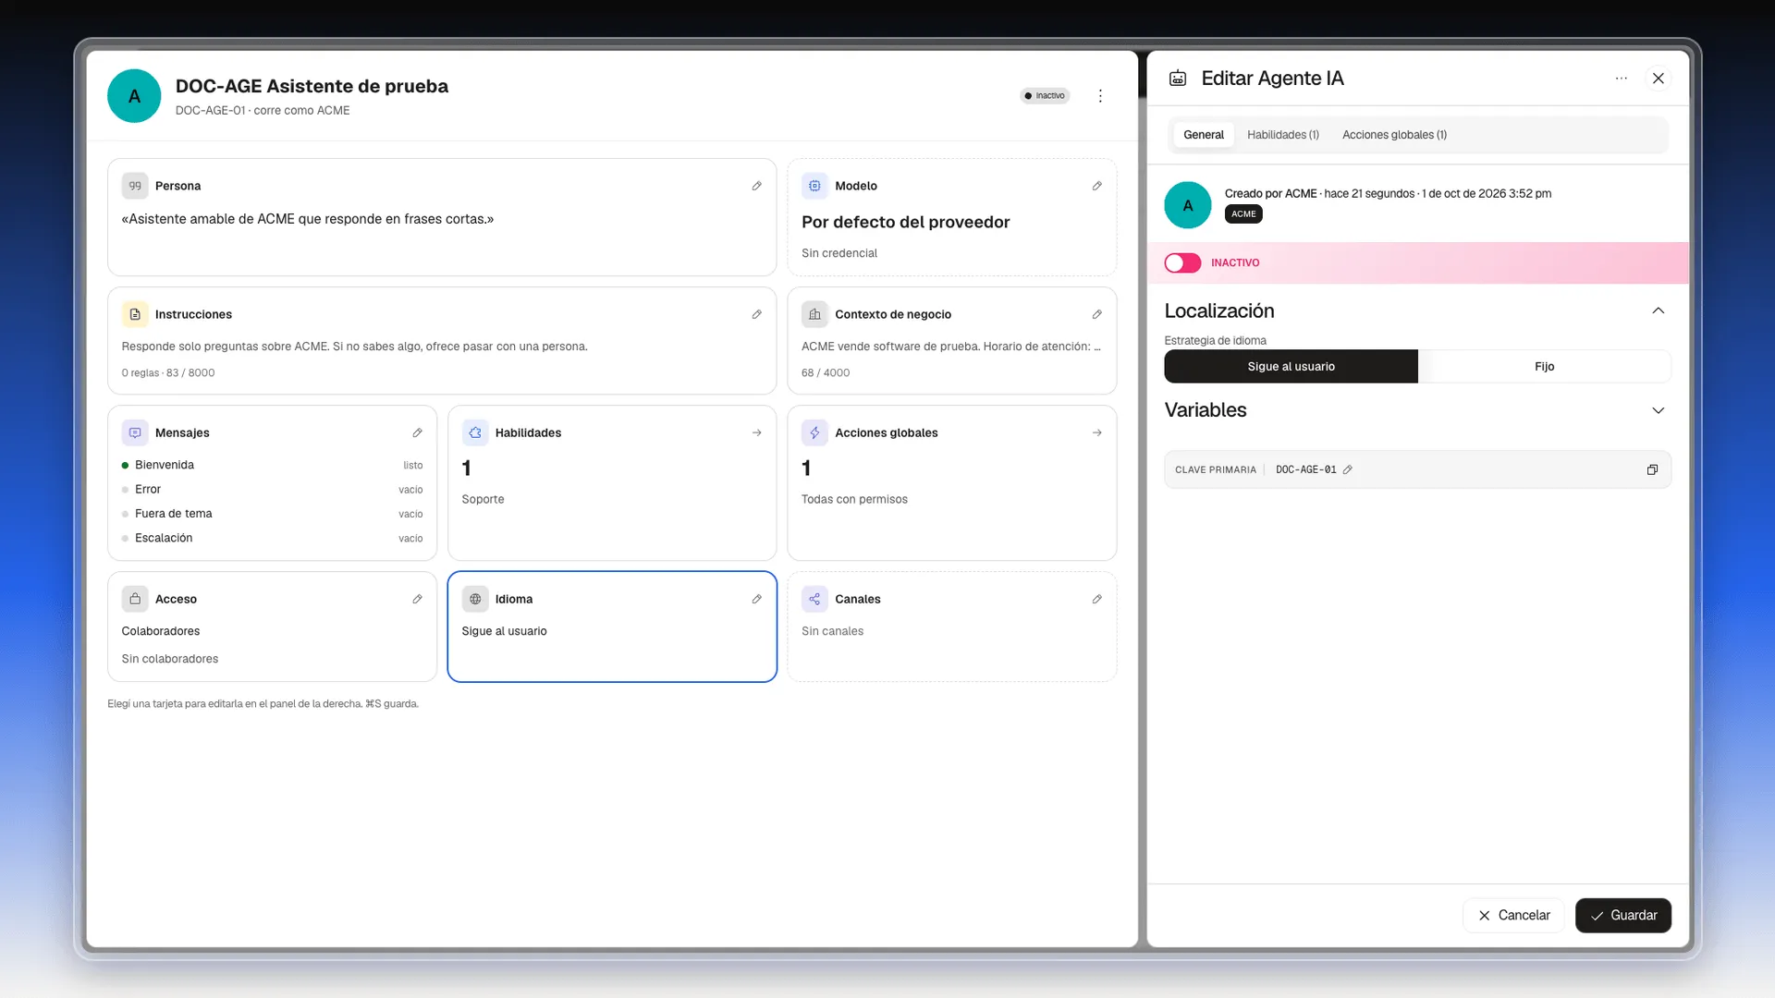Edit the Persona card with pencil icon
The width and height of the screenshot is (1775, 998).
(756, 186)
